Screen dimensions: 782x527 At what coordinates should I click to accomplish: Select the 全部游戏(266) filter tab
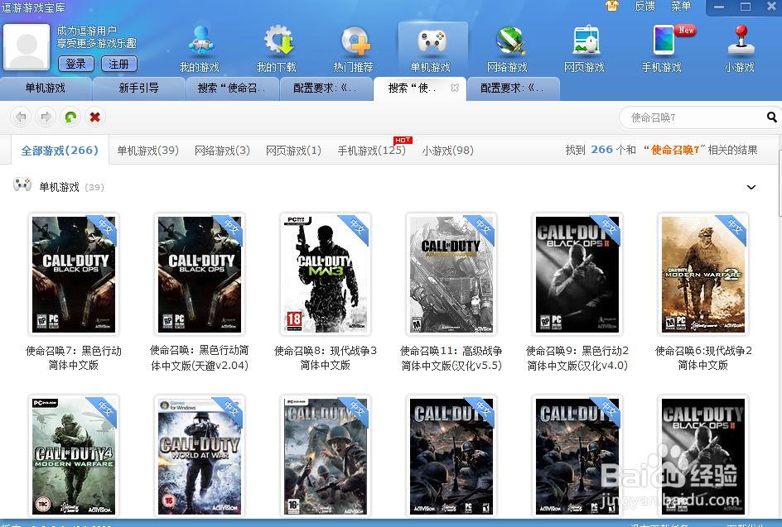pos(60,150)
